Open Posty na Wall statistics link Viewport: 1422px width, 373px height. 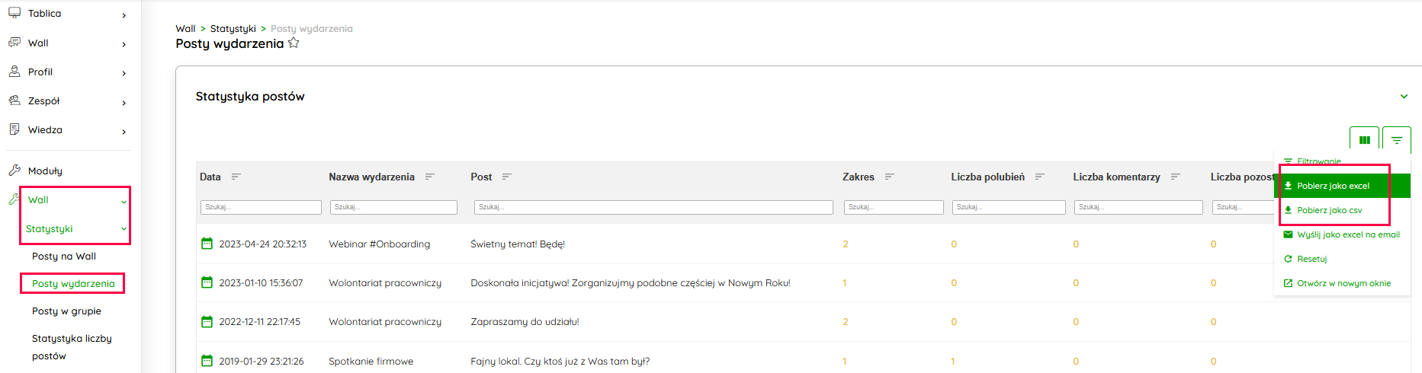point(64,257)
